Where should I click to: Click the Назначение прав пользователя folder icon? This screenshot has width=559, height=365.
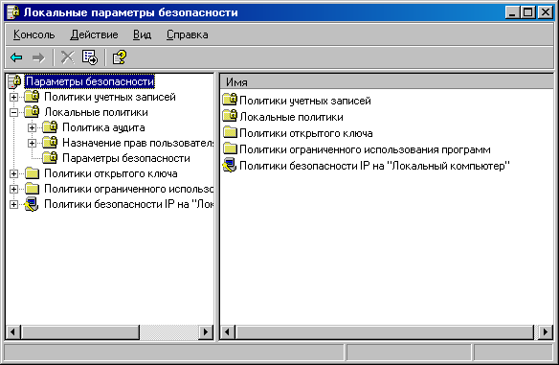(x=50, y=143)
